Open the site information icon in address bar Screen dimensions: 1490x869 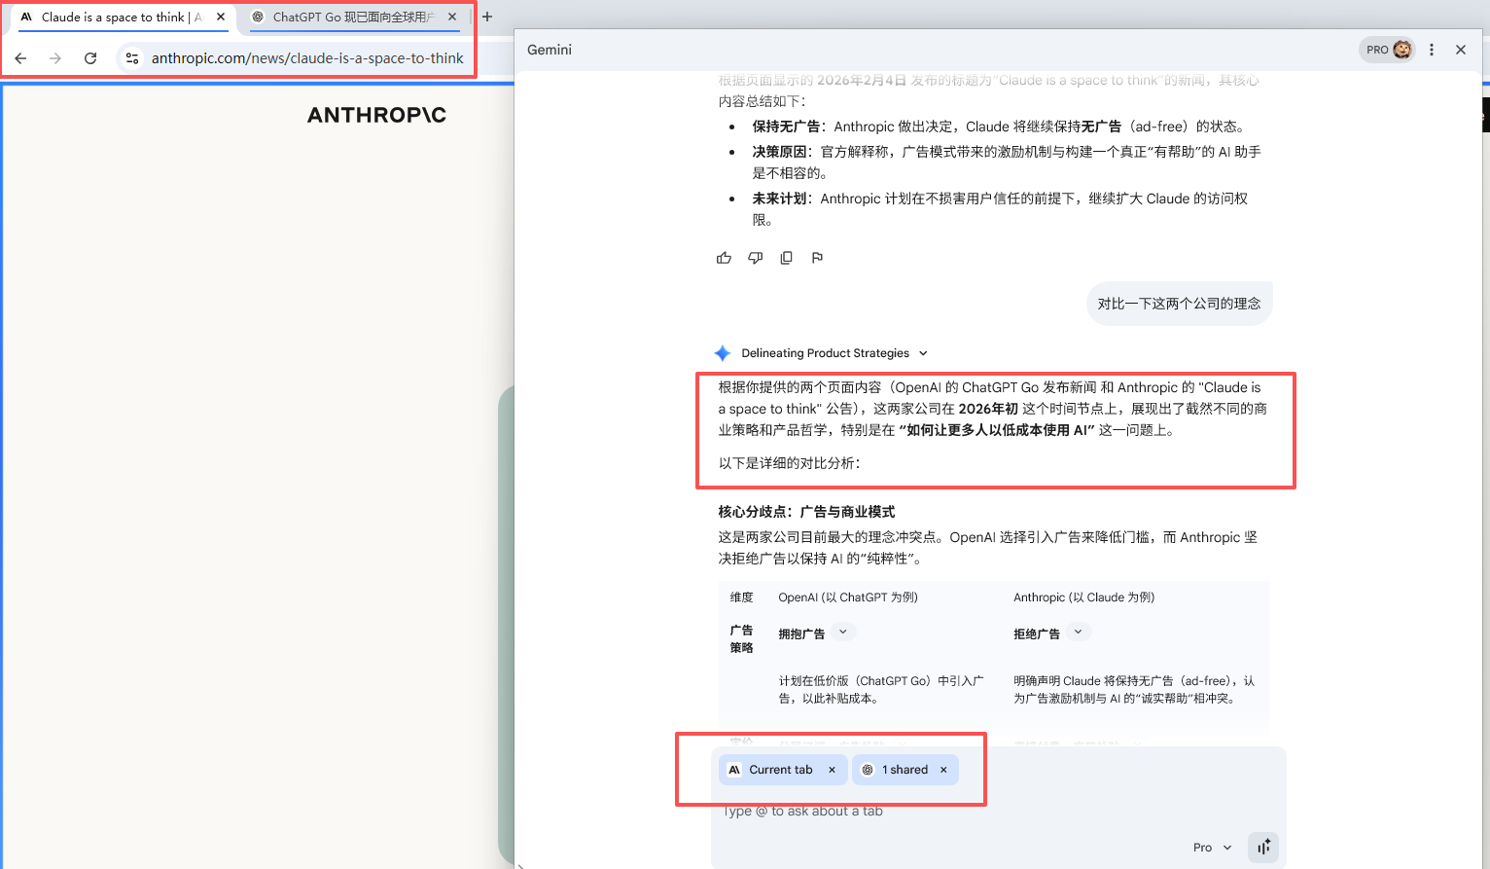132,58
